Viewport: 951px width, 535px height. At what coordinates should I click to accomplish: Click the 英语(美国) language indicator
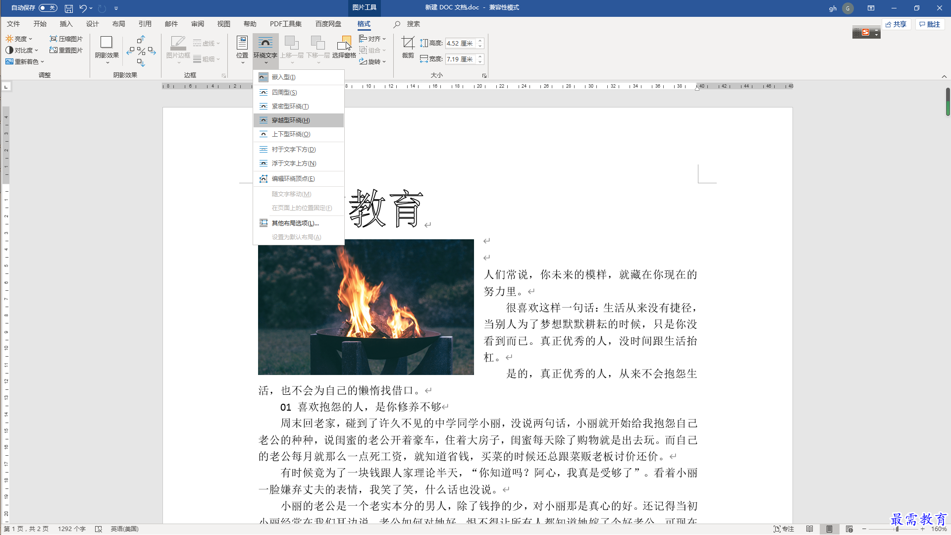(x=124, y=529)
